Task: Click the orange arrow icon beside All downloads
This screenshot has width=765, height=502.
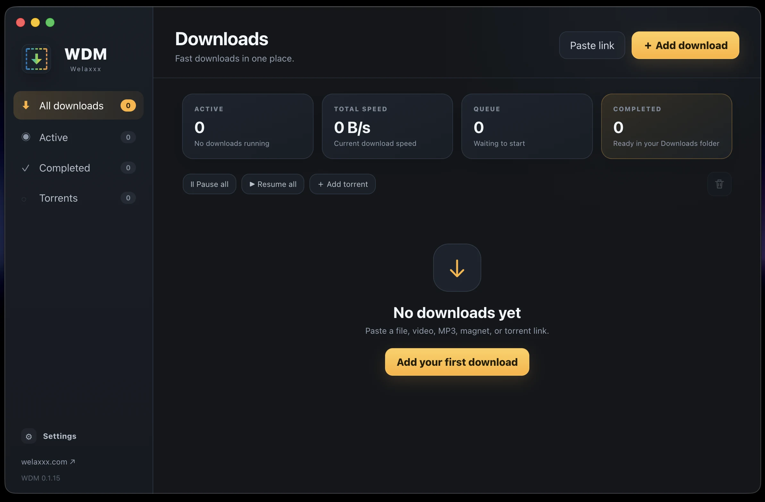Action: pyautogui.click(x=26, y=105)
